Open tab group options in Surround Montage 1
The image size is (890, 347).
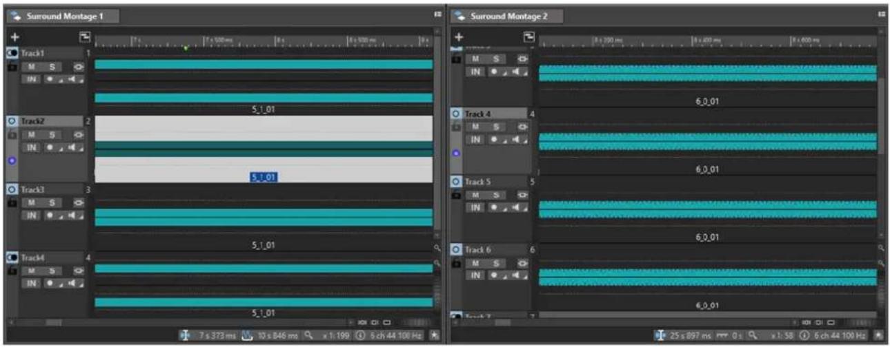click(x=437, y=14)
